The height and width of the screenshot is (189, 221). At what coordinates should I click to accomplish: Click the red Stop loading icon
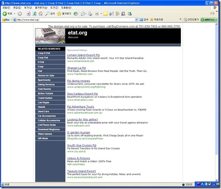click(x=28, y=14)
